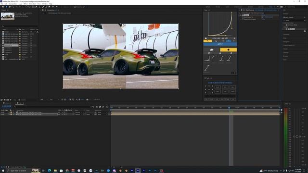Choose the diagonal linear curve preset in Flow

tap(207, 68)
